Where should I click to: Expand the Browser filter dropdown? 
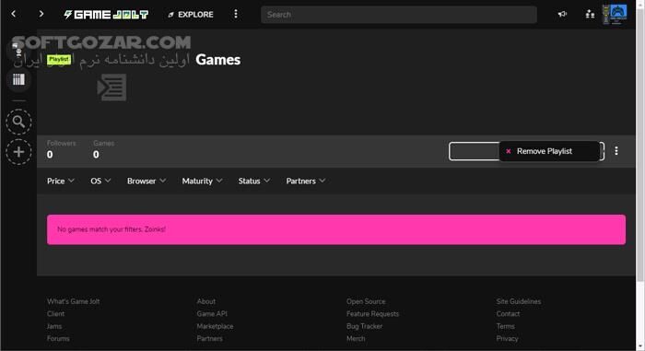[146, 181]
